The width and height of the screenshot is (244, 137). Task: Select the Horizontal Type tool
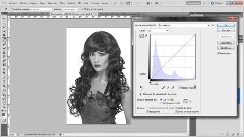(4, 82)
